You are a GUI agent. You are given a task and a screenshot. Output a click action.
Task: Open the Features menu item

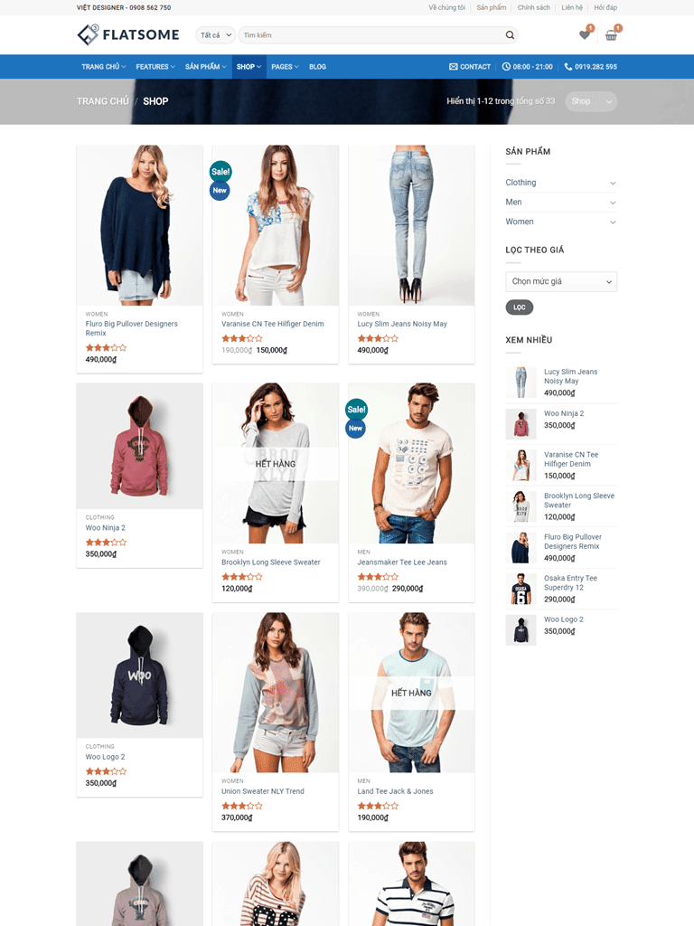pyautogui.click(x=155, y=67)
